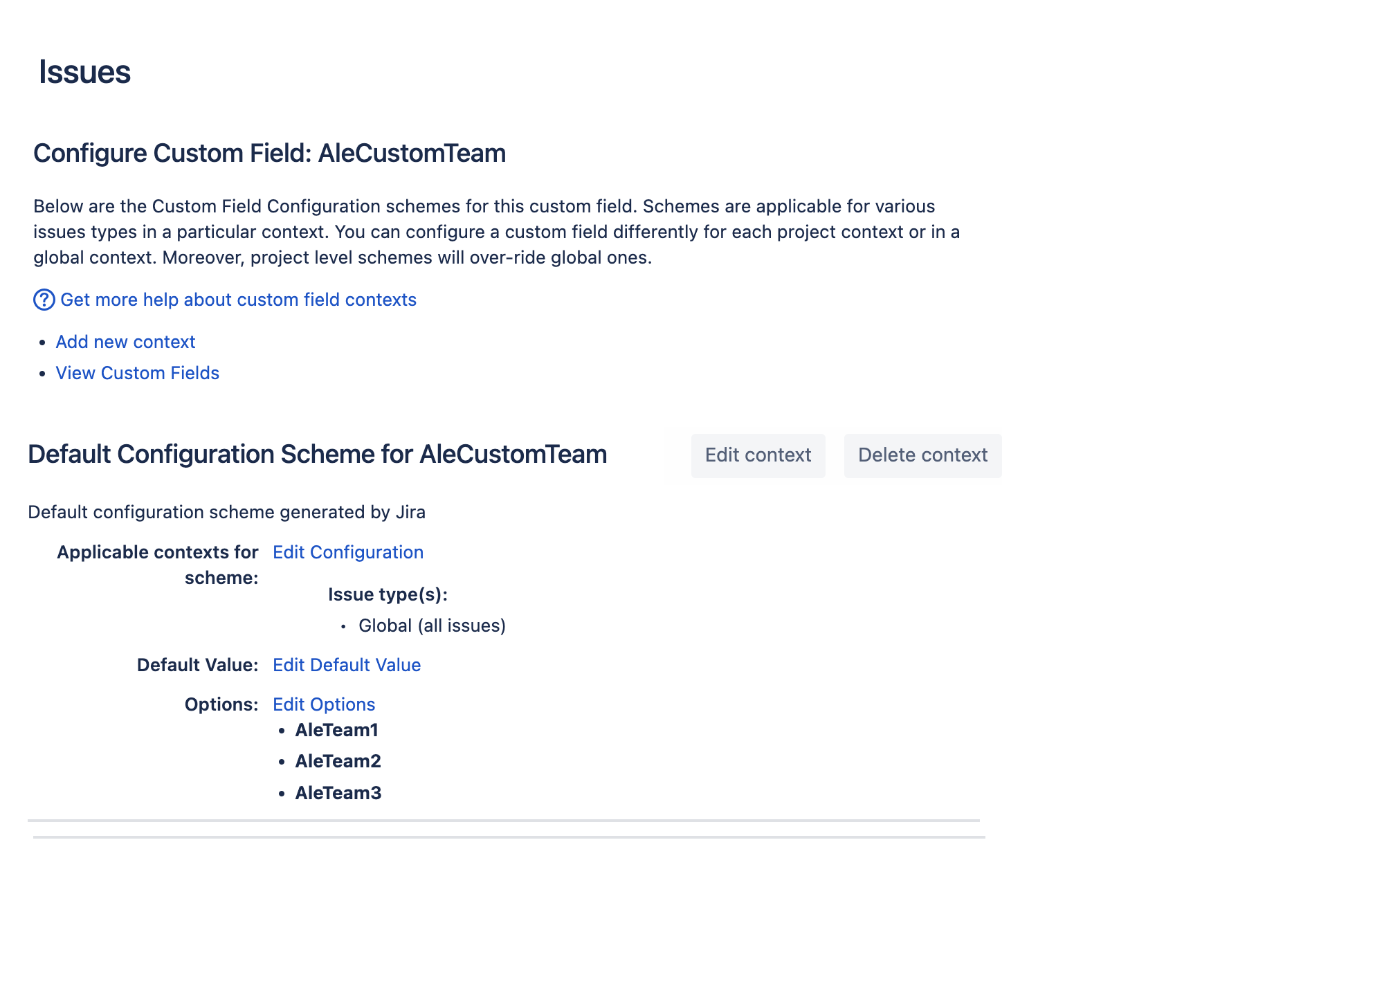Click the Issues page heading
The height and width of the screenshot is (995, 1384).
(x=84, y=72)
